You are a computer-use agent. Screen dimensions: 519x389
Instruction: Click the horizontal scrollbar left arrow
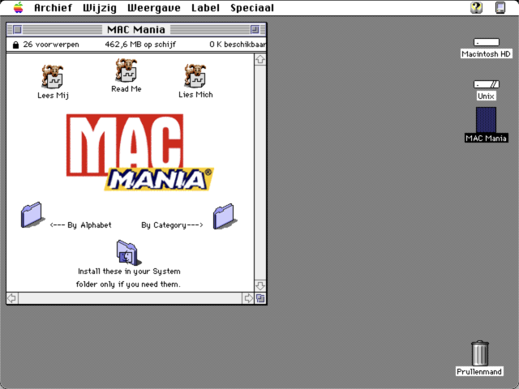pyautogui.click(x=12, y=298)
